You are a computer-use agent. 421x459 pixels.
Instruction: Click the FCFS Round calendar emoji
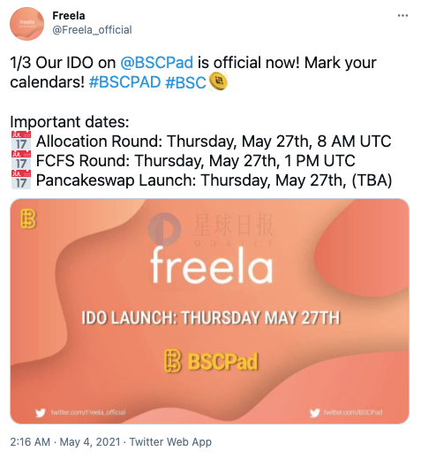click(x=21, y=160)
